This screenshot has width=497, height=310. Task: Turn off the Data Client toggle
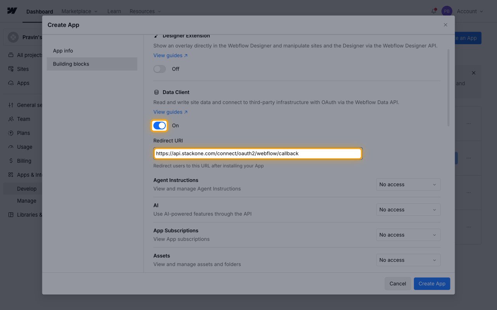tap(160, 126)
